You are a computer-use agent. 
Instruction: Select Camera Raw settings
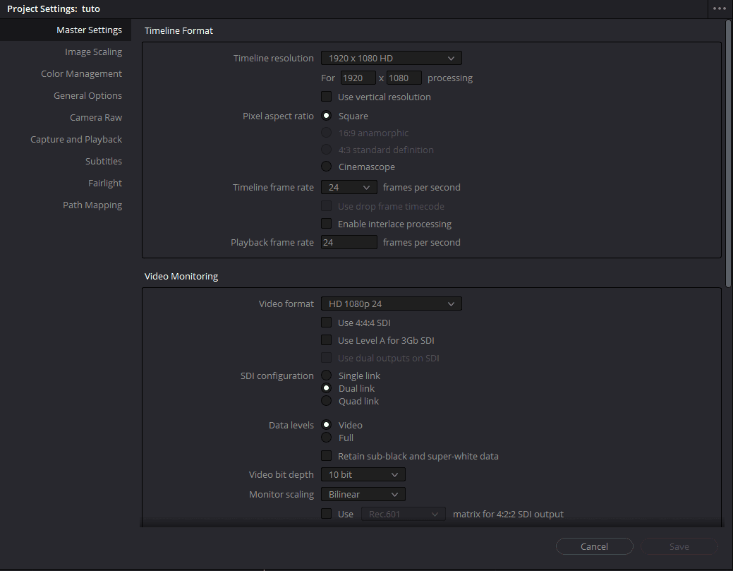pyautogui.click(x=96, y=117)
